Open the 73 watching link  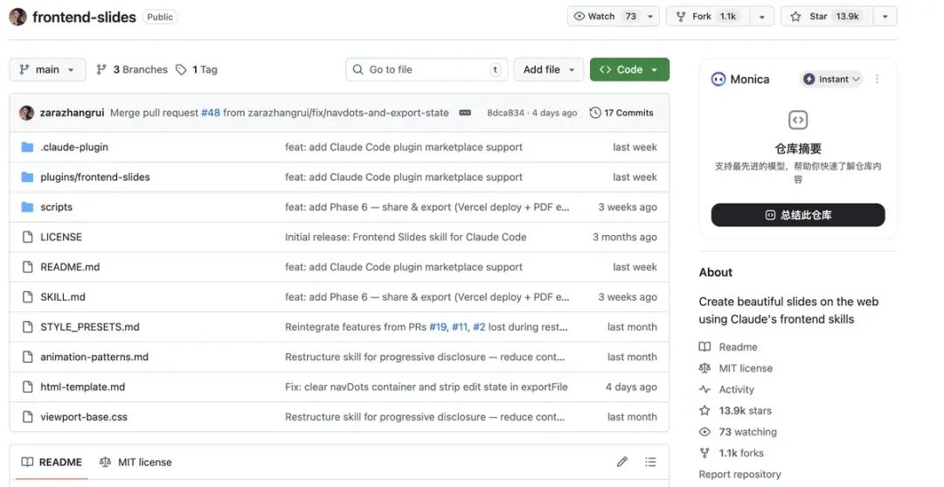(738, 432)
